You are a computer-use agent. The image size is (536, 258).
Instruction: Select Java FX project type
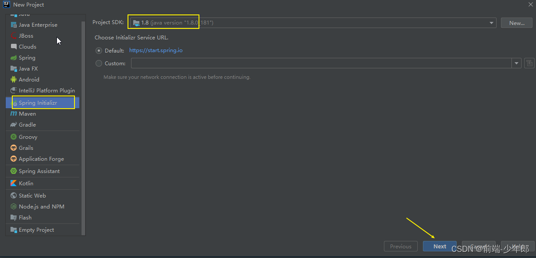tap(43, 69)
